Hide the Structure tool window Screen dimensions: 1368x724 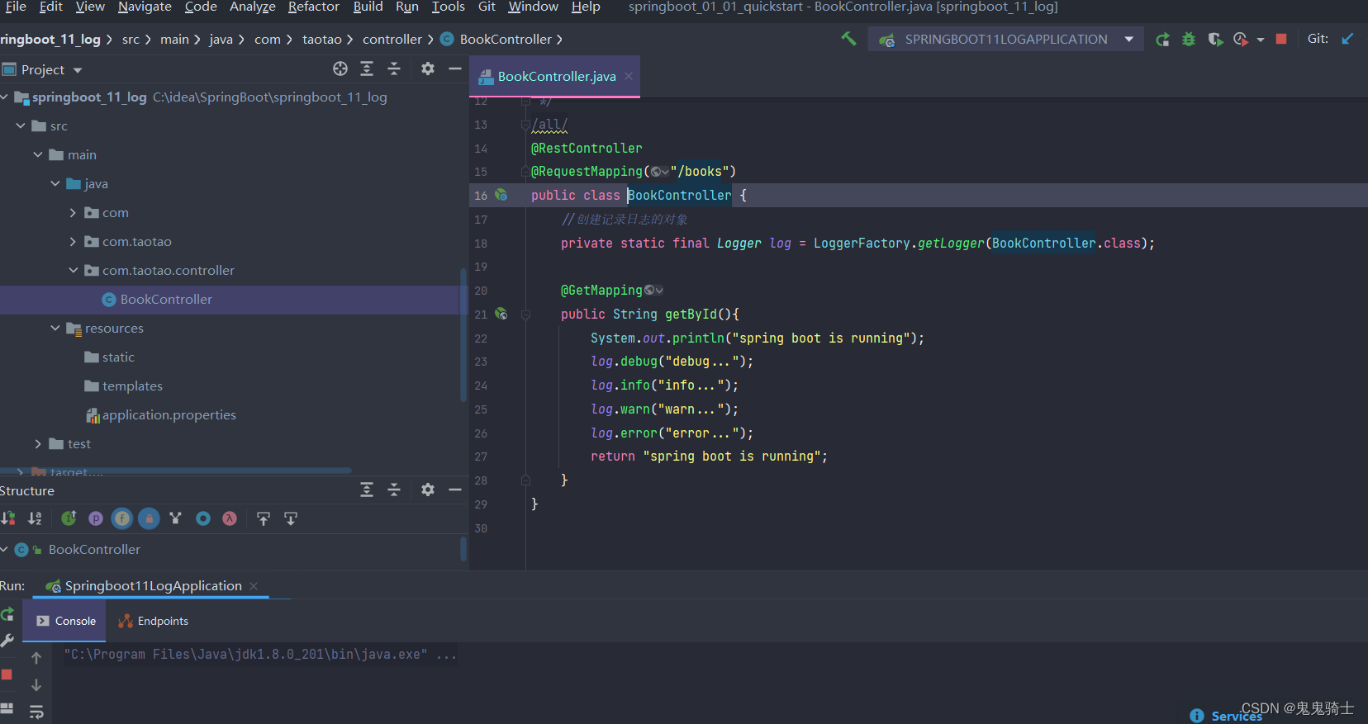tap(455, 490)
